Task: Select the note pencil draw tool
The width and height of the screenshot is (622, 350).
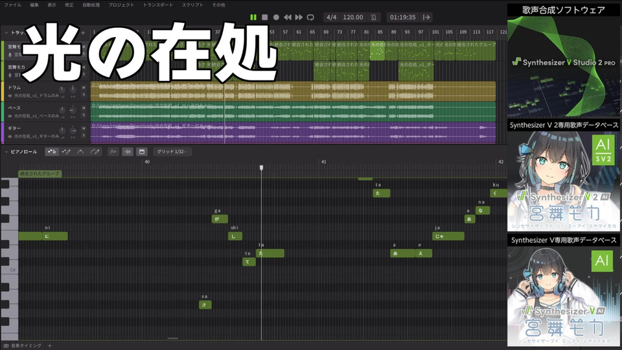Action: click(66, 152)
